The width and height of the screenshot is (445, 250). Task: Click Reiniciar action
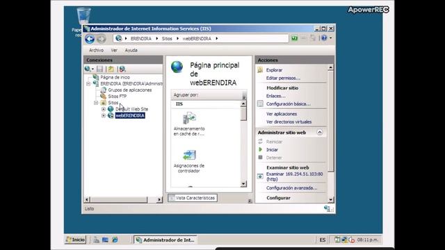pos(274,142)
